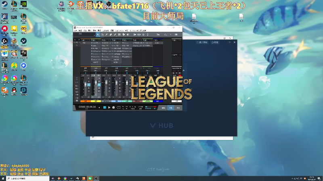
Task: Open Steam from the desktop
Action: click(4, 4)
